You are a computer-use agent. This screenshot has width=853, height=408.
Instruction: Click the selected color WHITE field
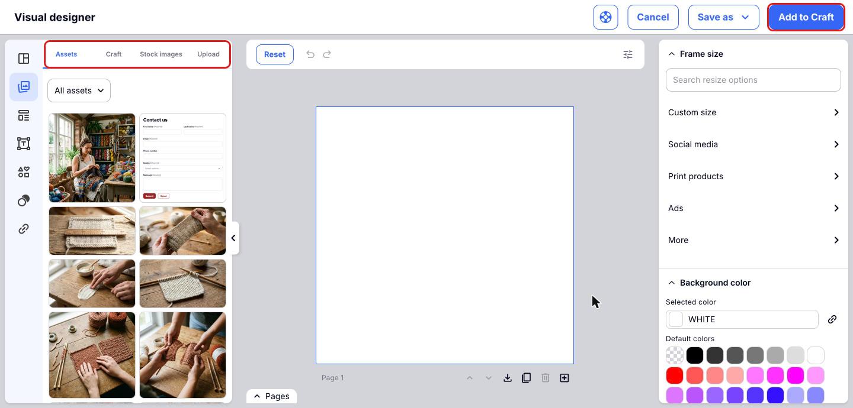pyautogui.click(x=742, y=319)
